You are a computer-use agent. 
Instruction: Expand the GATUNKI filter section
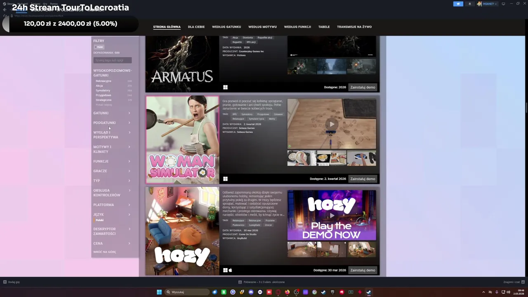pos(112,113)
